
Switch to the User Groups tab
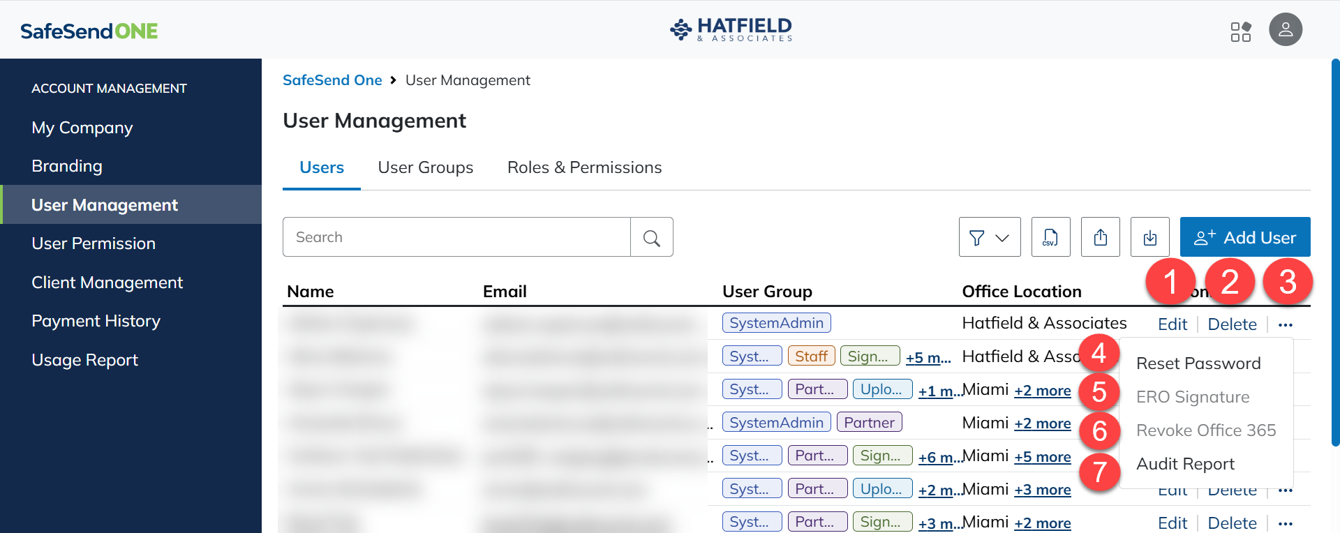point(426,167)
